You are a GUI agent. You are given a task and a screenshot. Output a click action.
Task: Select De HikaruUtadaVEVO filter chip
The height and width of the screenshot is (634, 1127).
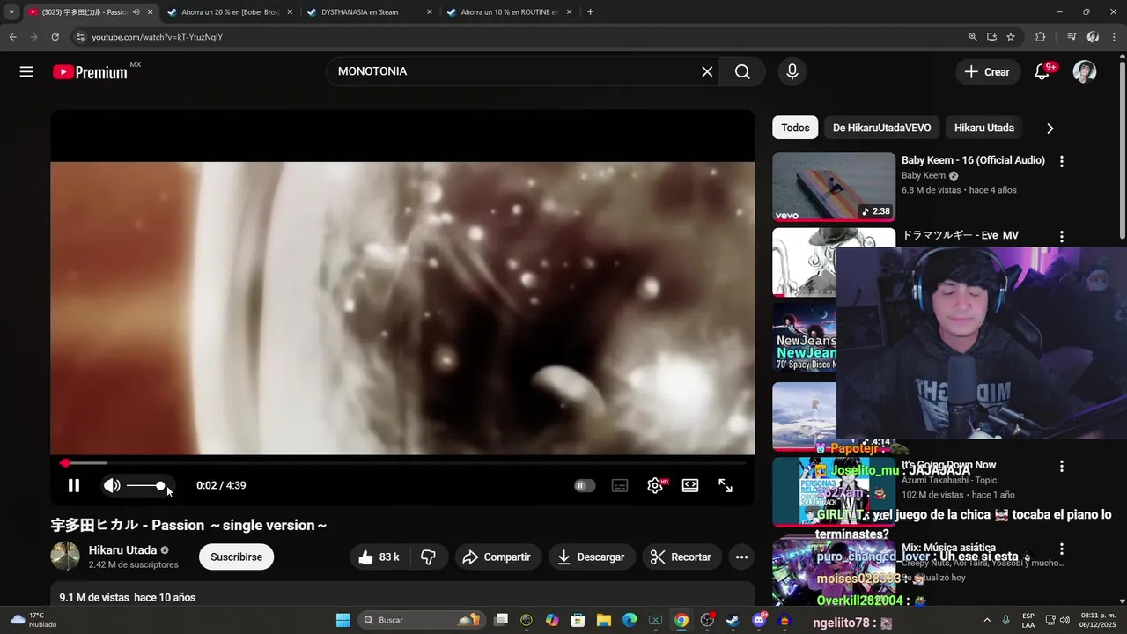coord(881,128)
